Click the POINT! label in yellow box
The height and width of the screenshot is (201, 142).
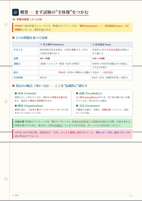coord(19,26)
